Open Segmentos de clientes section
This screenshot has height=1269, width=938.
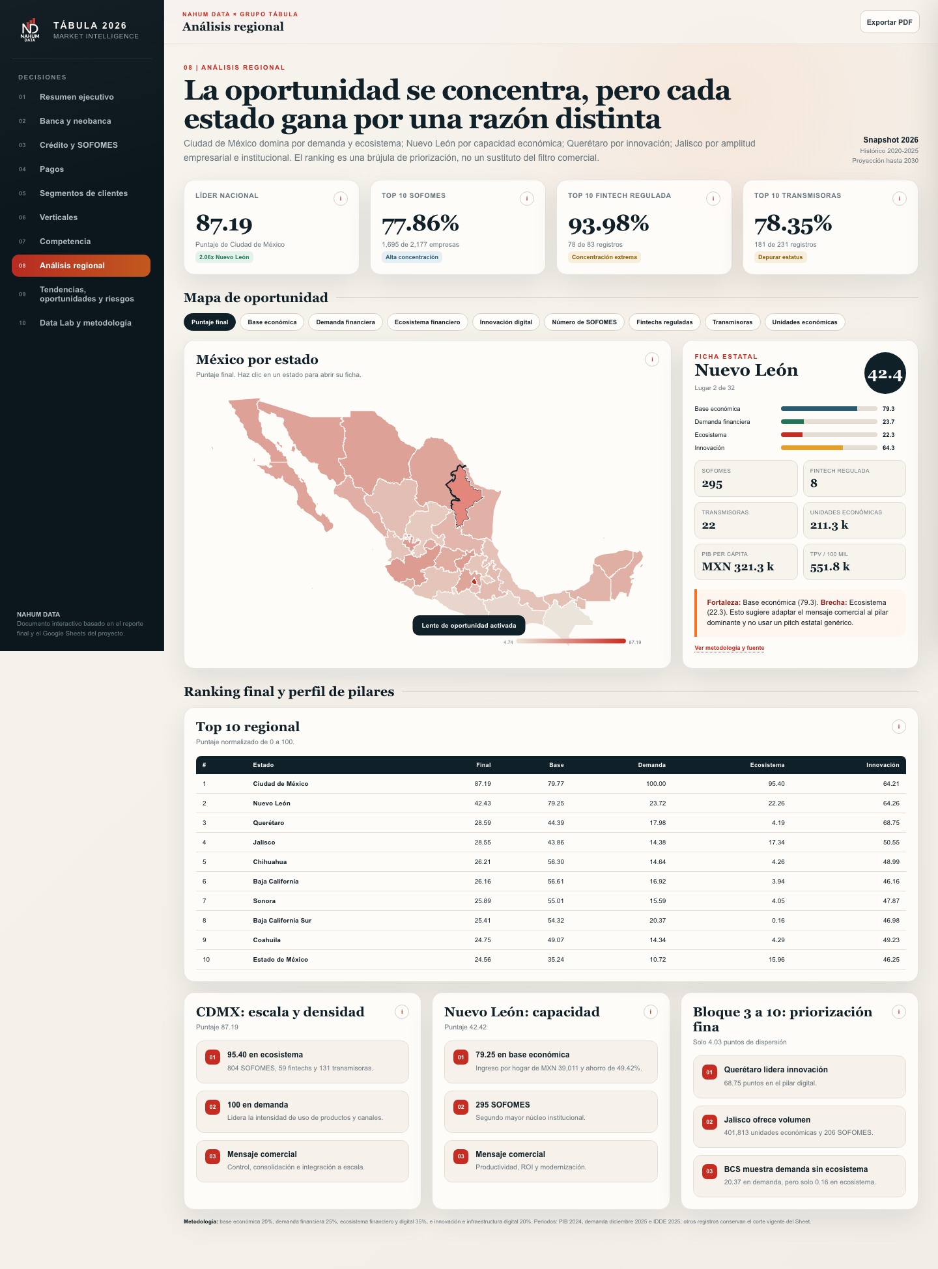tap(81, 193)
